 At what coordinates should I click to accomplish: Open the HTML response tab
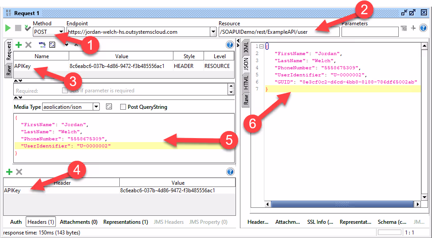pos(246,83)
